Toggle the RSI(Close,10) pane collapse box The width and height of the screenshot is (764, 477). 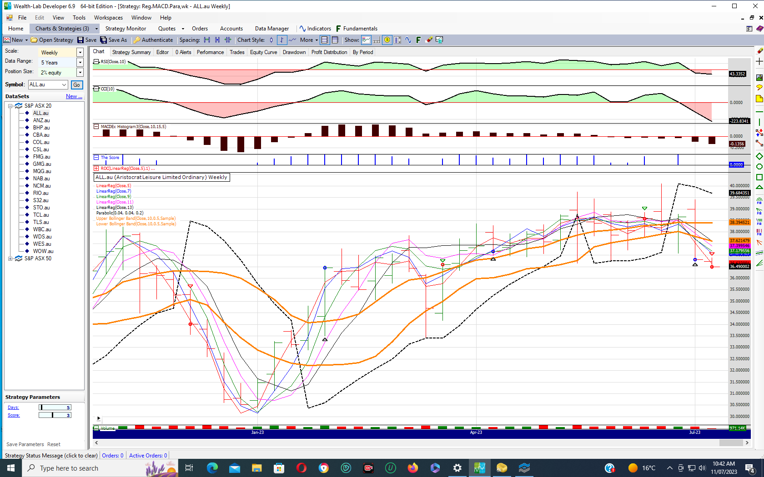coord(96,61)
